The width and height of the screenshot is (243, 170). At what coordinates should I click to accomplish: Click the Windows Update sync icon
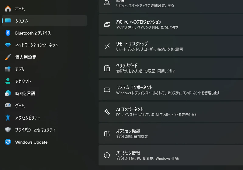[x=8, y=142]
